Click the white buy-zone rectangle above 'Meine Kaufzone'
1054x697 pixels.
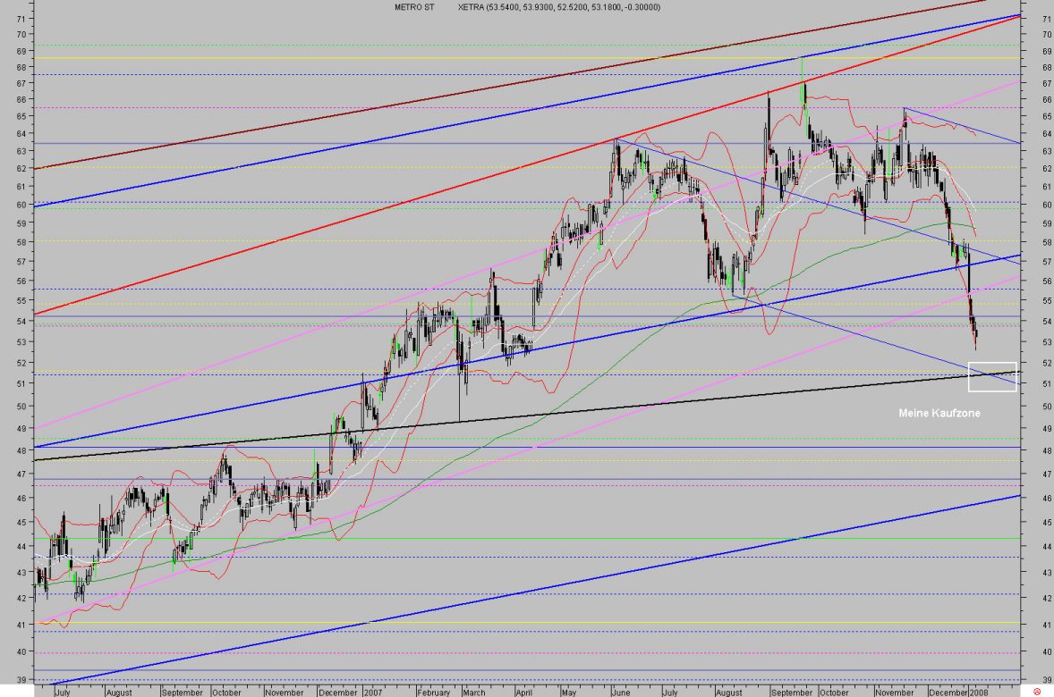(992, 377)
